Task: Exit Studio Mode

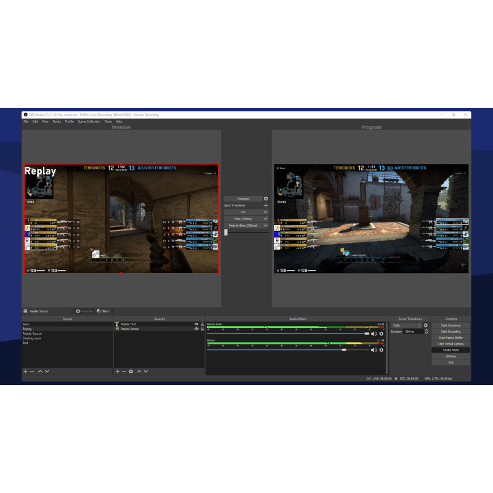Action: coord(450,349)
